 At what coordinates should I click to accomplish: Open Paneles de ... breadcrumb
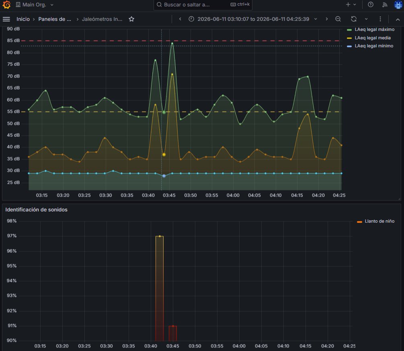55,19
